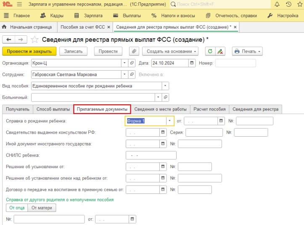Viewport: 304px width, 225px height.
Task: Open the Настройка section
Action: pos(283,16)
